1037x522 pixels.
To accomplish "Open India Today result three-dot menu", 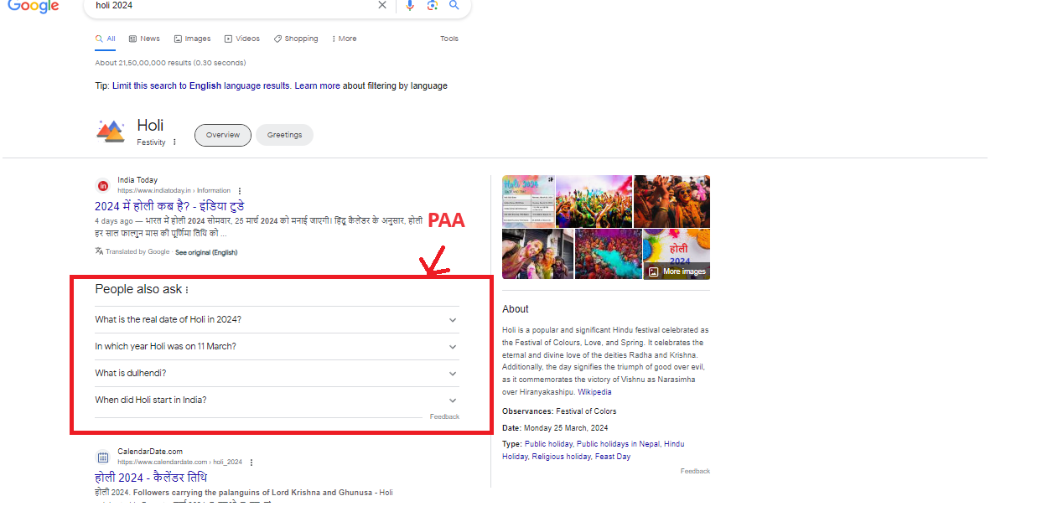I will tap(240, 191).
